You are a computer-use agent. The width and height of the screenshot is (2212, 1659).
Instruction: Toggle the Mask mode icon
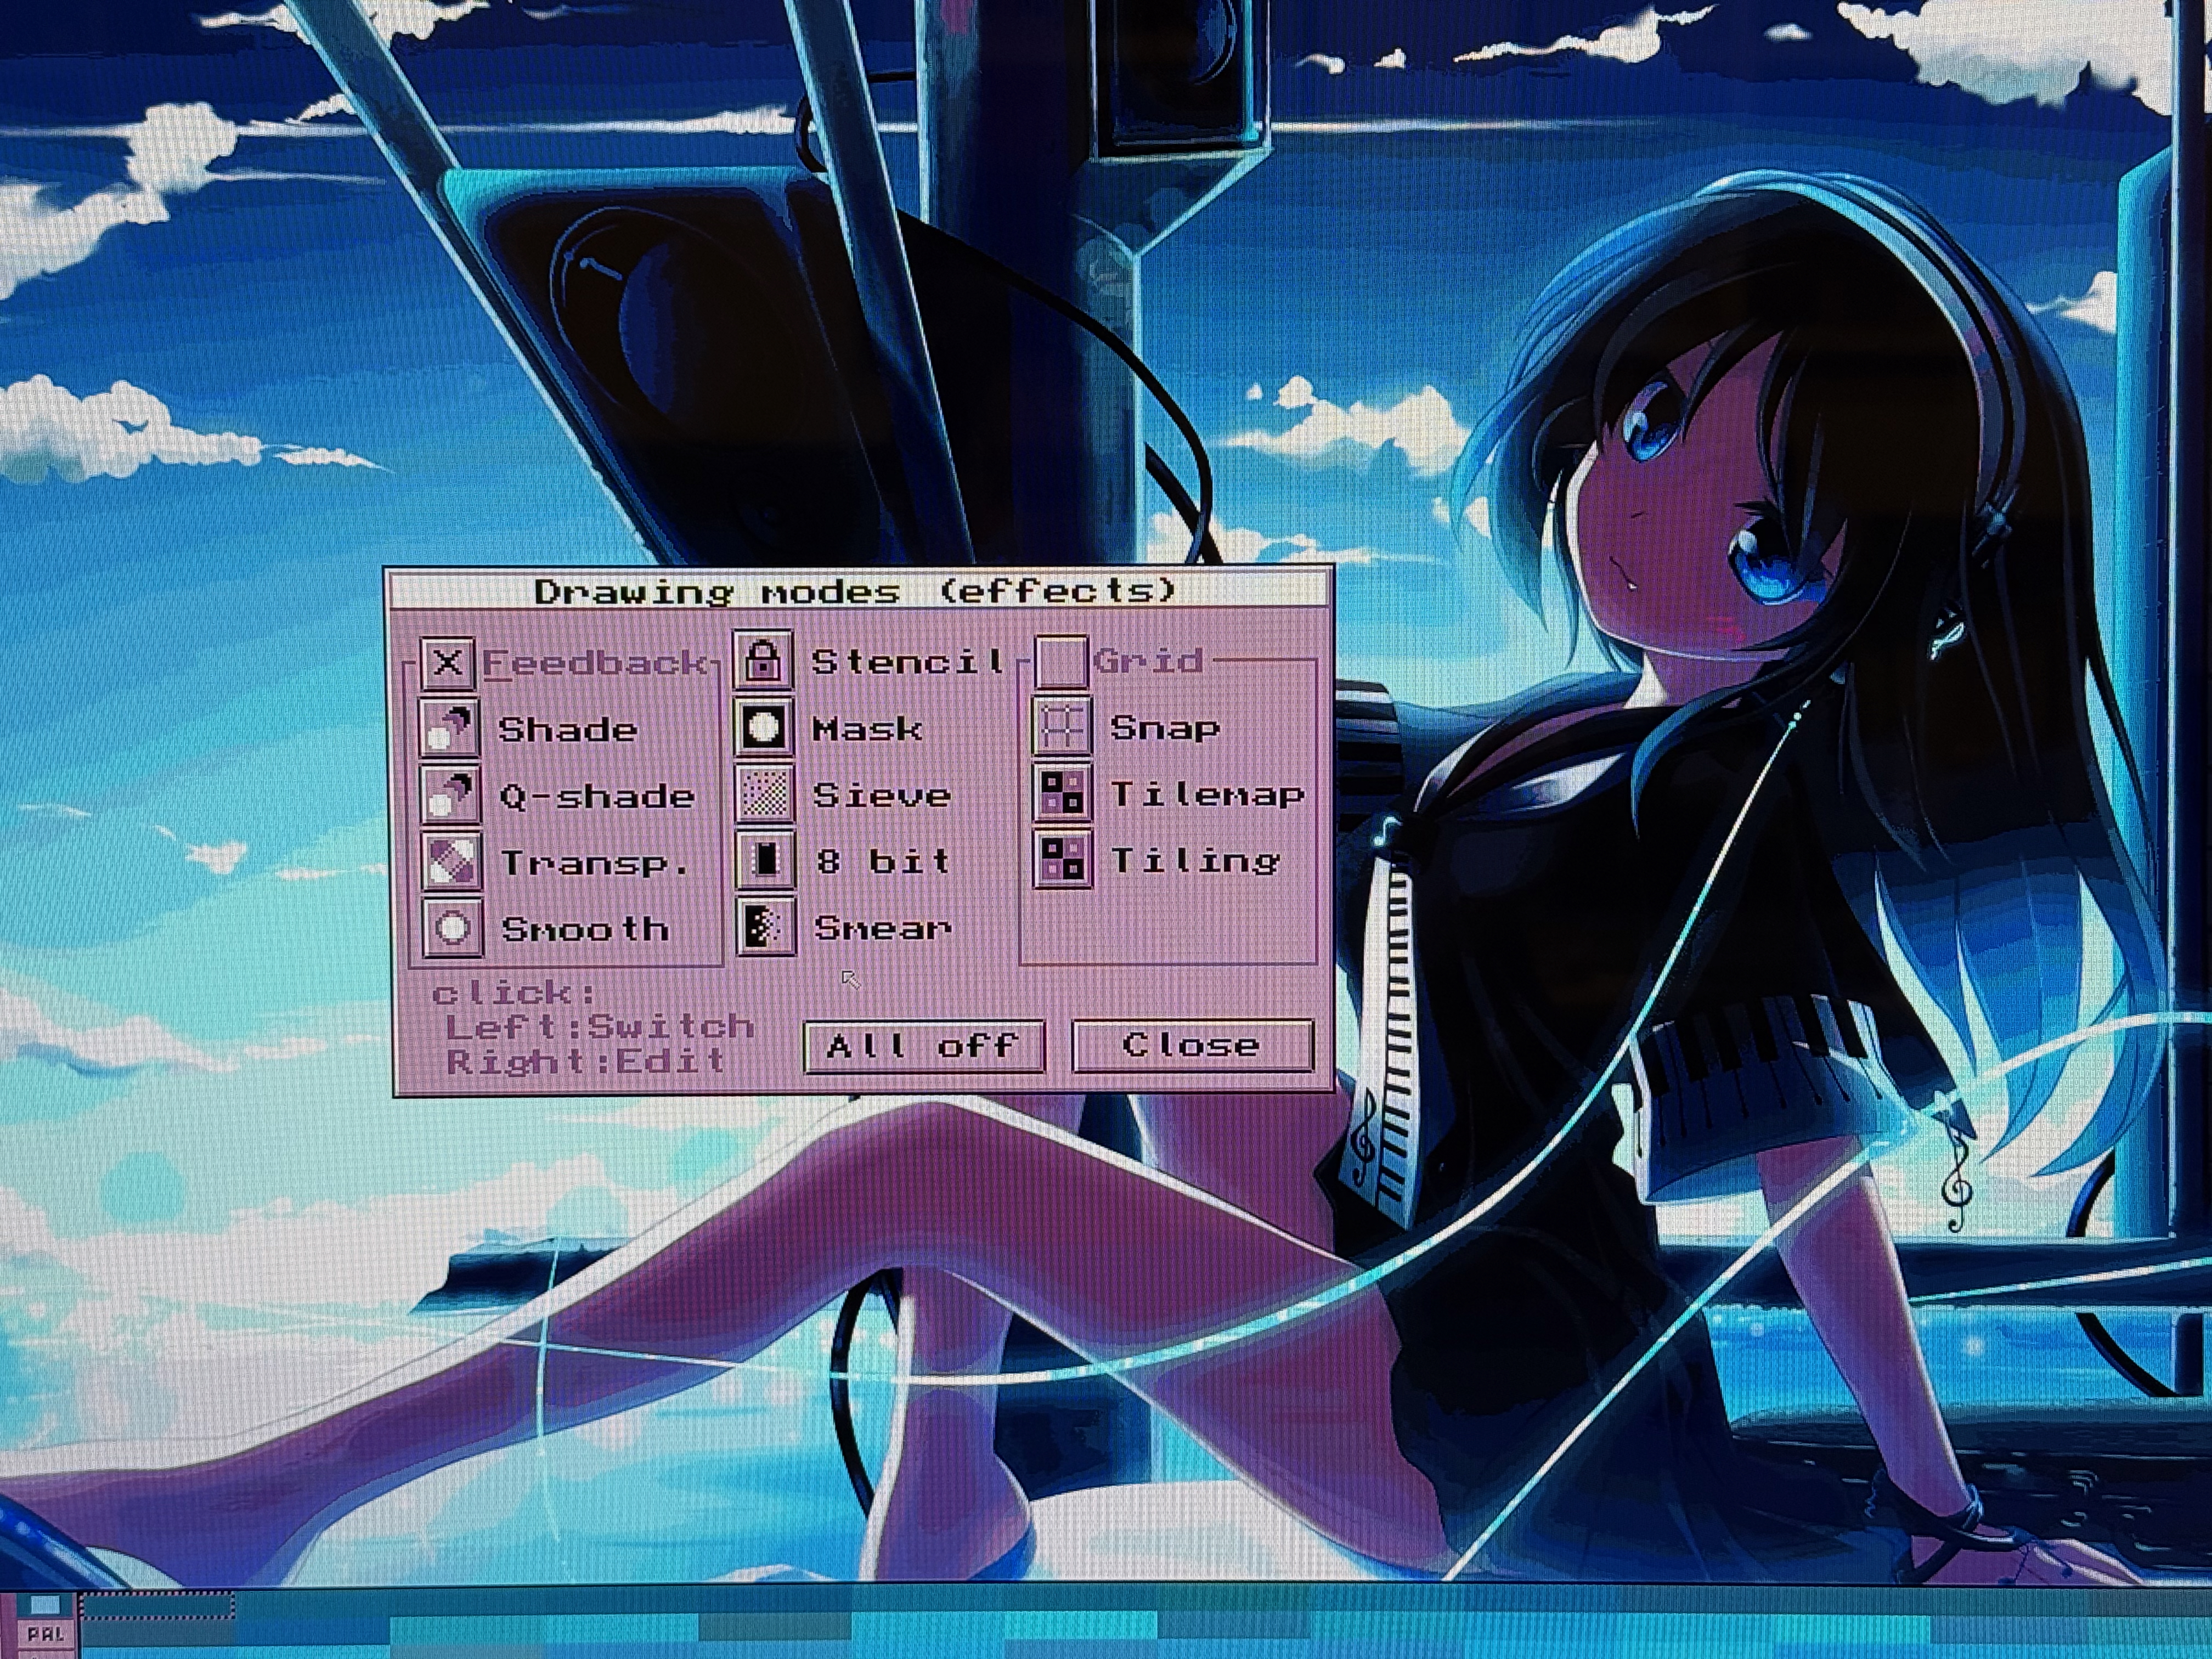(764, 727)
